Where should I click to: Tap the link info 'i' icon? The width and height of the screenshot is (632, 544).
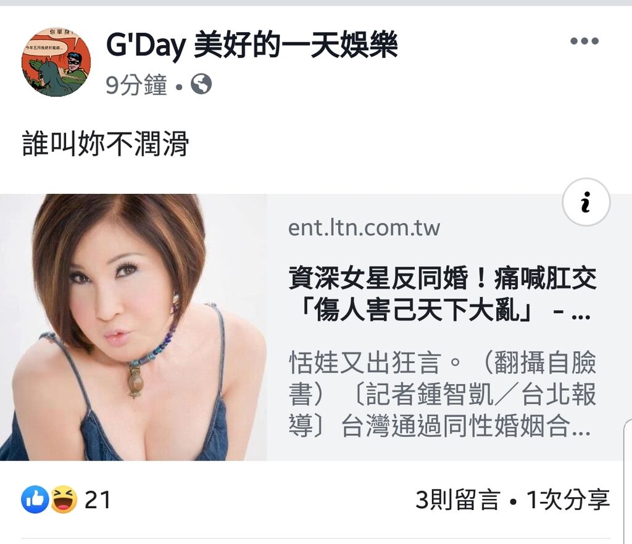point(586,202)
